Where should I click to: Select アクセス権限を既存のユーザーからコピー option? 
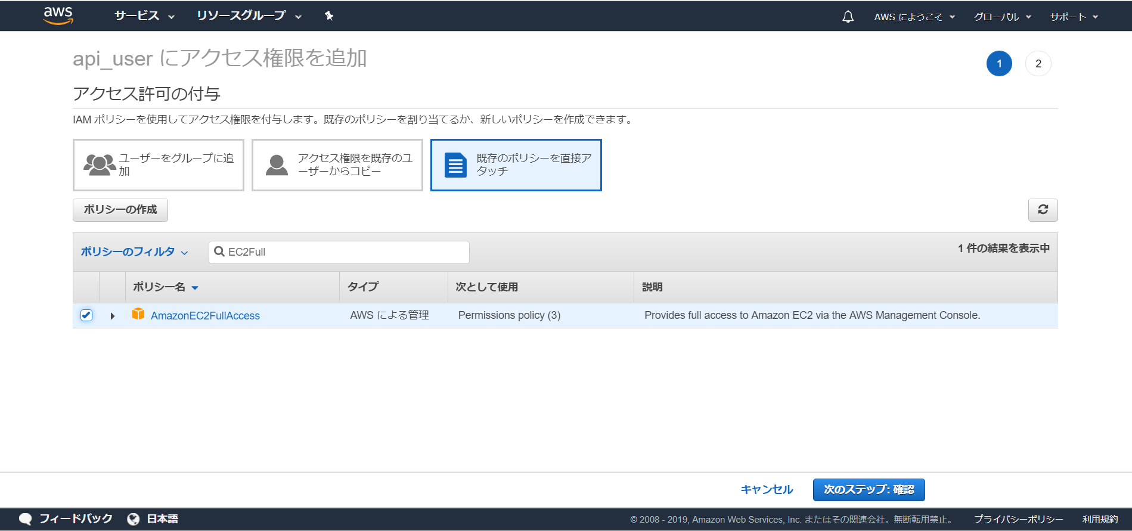click(337, 165)
